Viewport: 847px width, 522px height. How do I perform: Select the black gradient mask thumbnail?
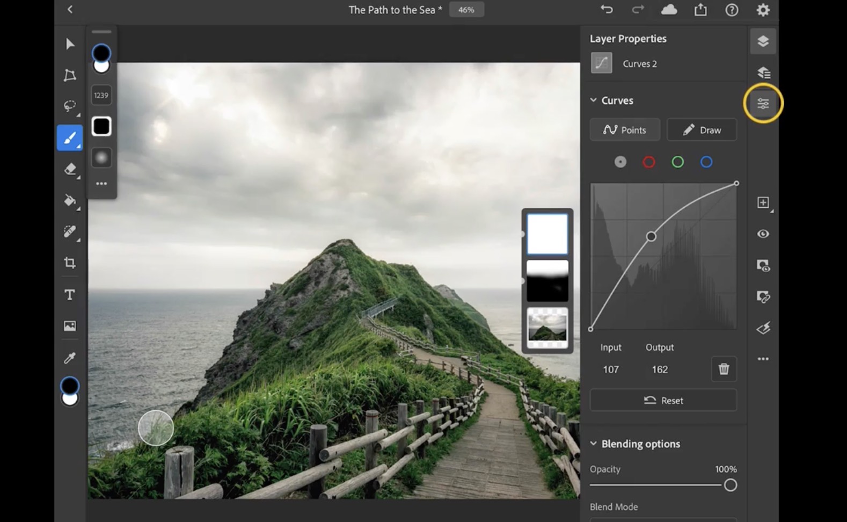[547, 281]
